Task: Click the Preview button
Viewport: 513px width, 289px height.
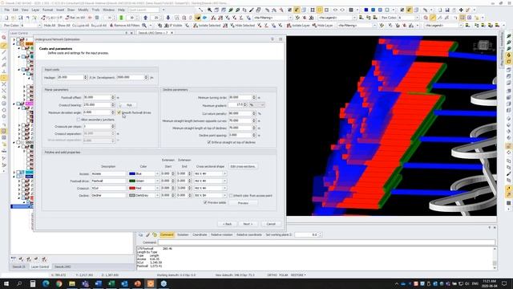Action: pos(243,203)
